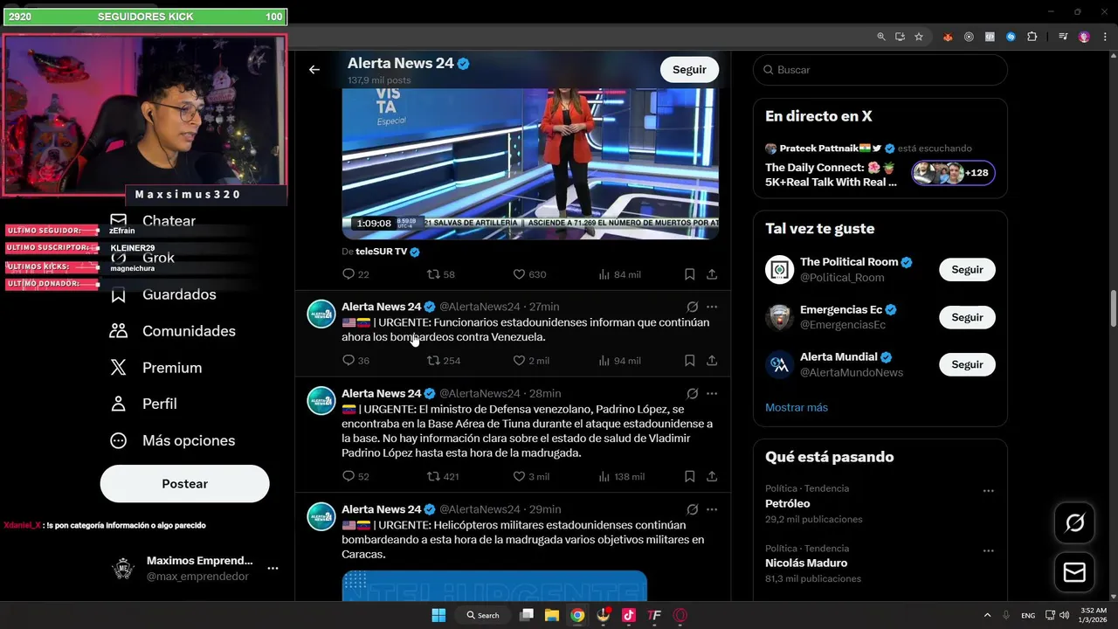Image resolution: width=1118 pixels, height=629 pixels.
Task: Ask Grok about the 28min post
Action: [692, 393]
